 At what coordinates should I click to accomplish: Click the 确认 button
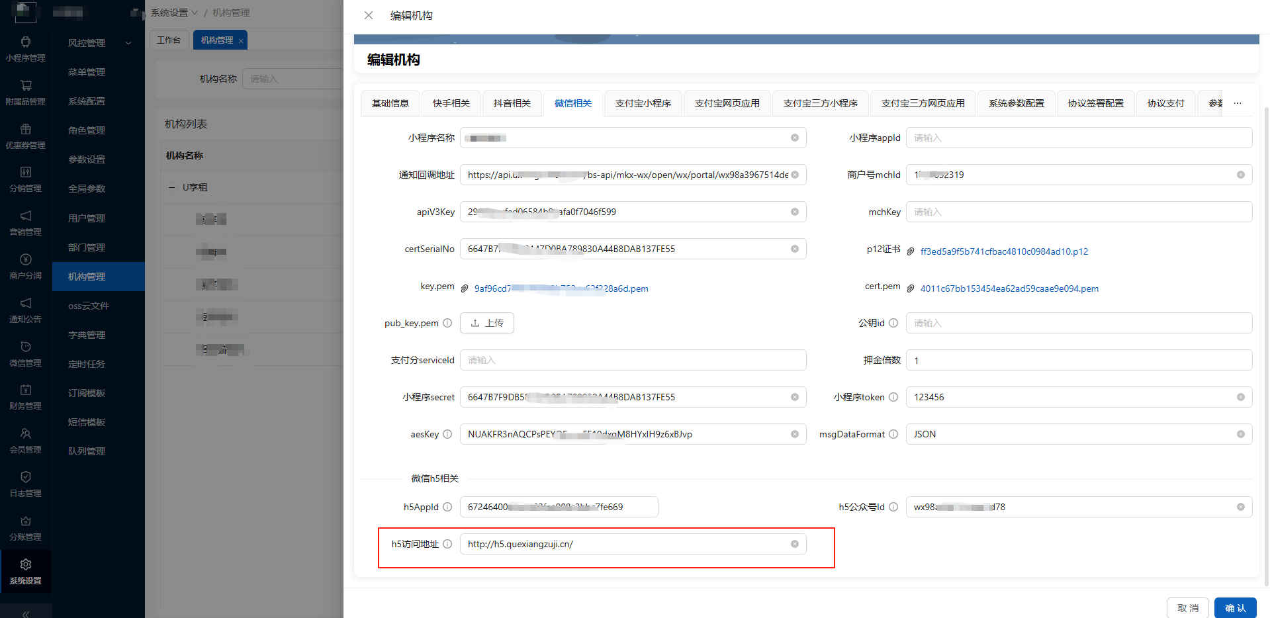(x=1236, y=608)
